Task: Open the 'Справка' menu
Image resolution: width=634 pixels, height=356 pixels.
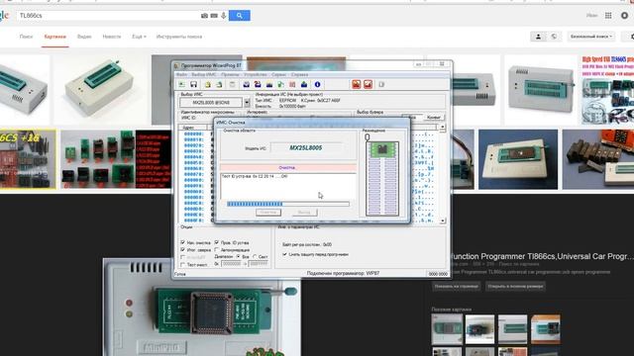Action: coord(299,75)
